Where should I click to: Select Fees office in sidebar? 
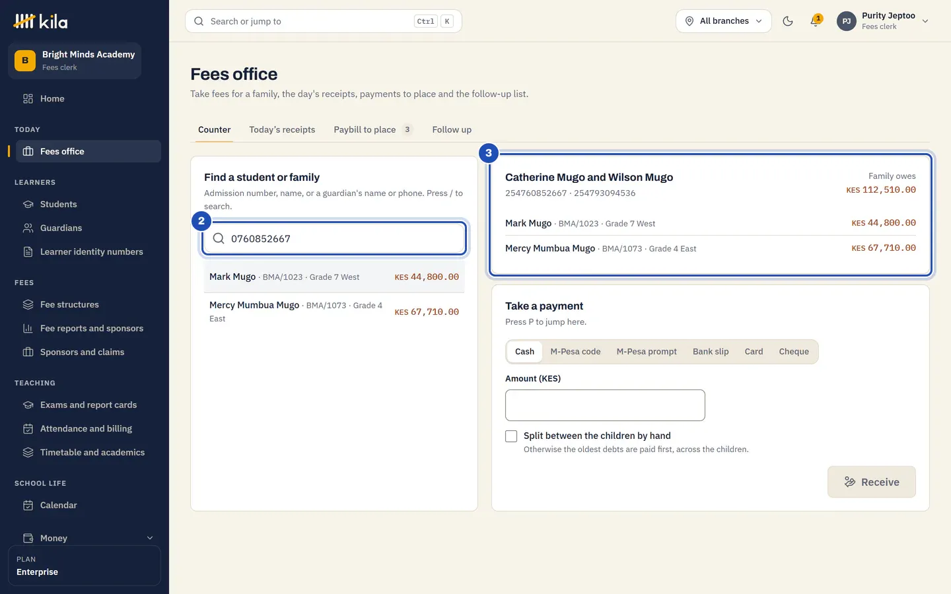click(88, 151)
